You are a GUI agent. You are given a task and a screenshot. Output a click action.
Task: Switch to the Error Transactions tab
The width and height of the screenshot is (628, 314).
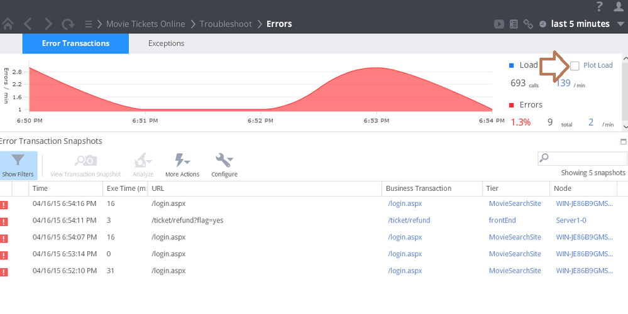pyautogui.click(x=75, y=43)
